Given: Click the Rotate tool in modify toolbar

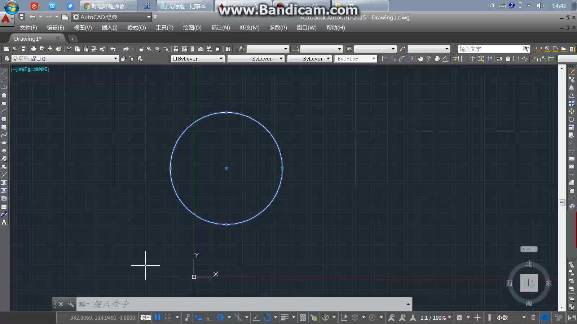Looking at the screenshot, I should 572,119.
